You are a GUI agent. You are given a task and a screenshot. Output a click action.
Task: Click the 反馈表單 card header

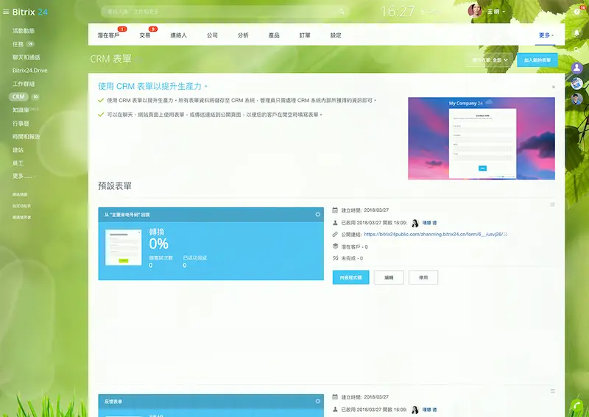(x=211, y=402)
